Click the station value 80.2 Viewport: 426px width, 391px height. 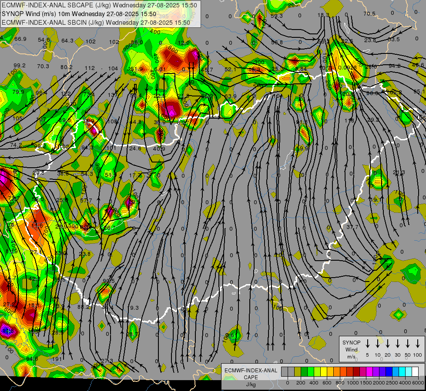click(x=67, y=67)
